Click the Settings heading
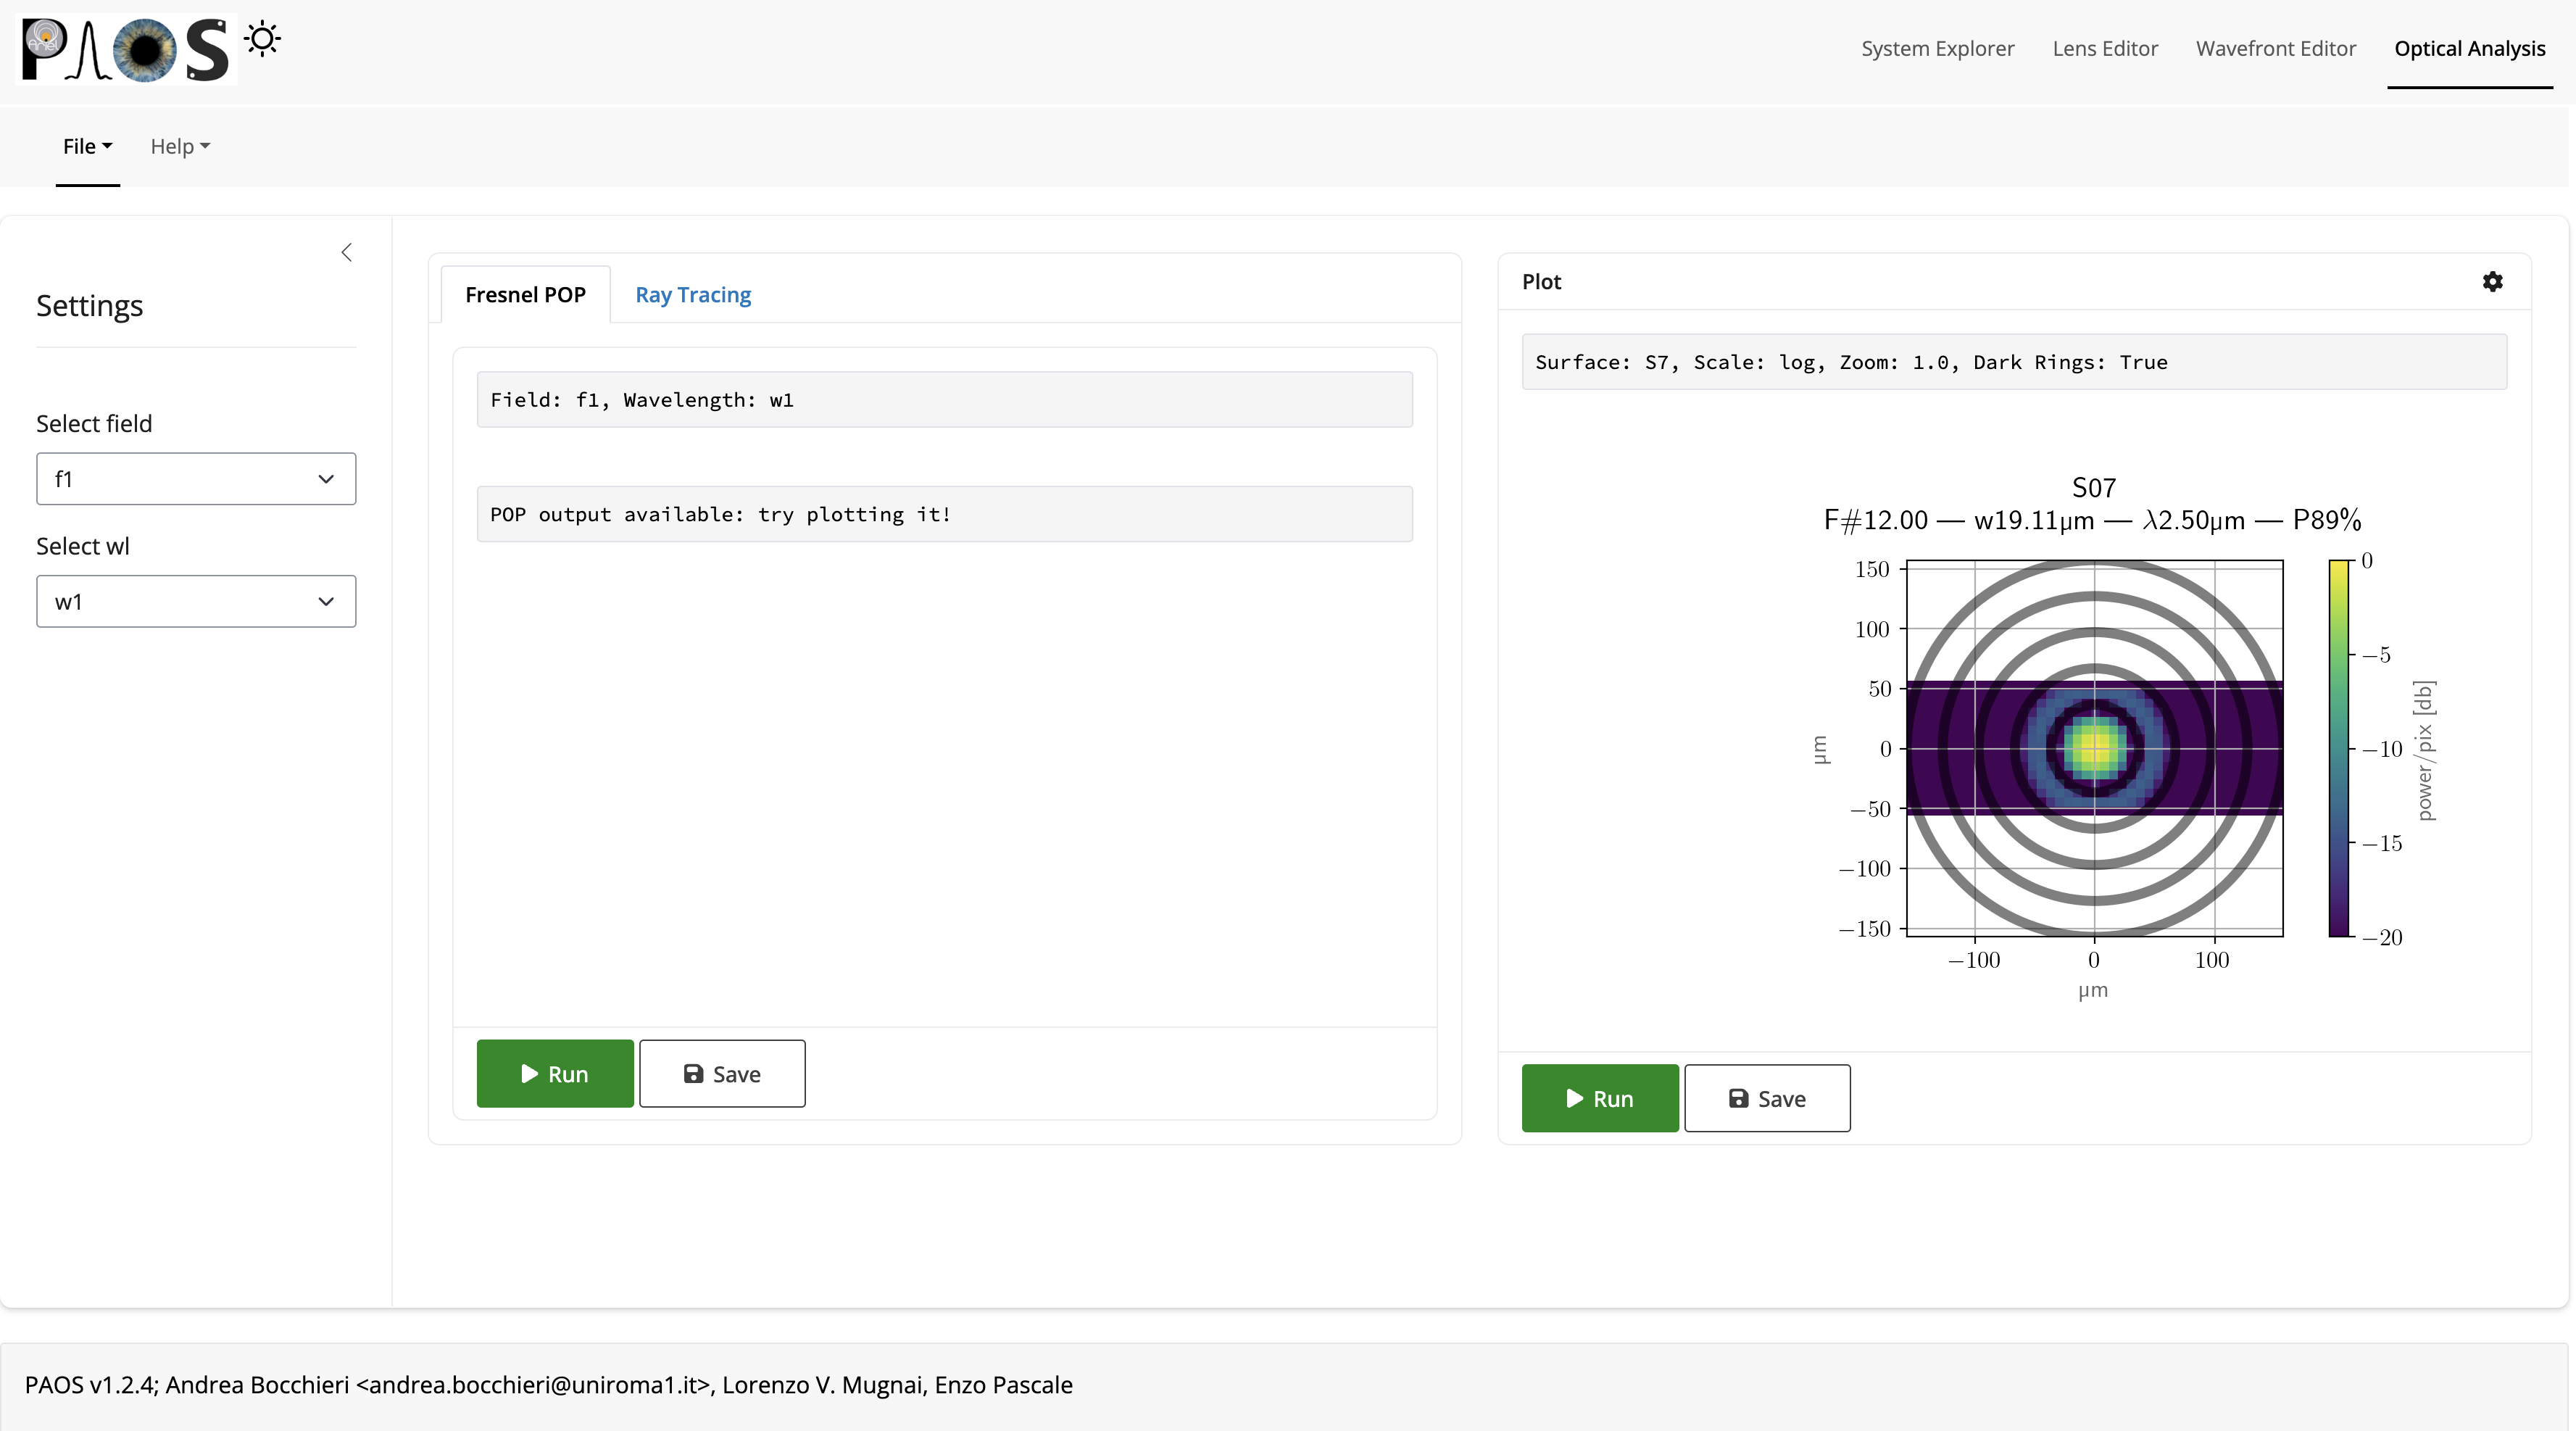 [90, 305]
